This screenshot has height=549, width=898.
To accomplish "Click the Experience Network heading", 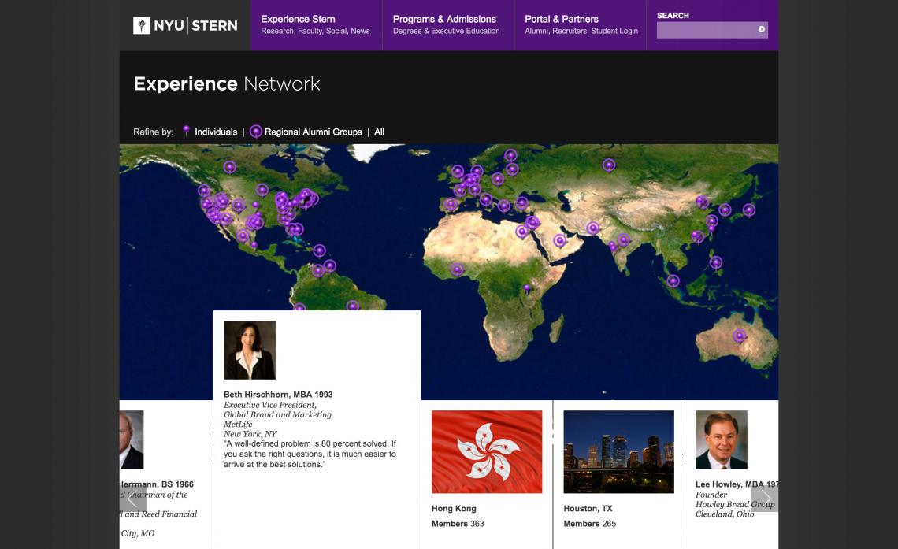I will coord(227,83).
